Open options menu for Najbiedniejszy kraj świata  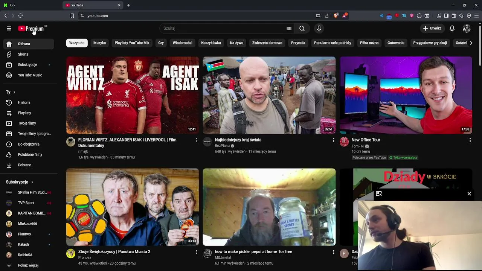coord(333,140)
